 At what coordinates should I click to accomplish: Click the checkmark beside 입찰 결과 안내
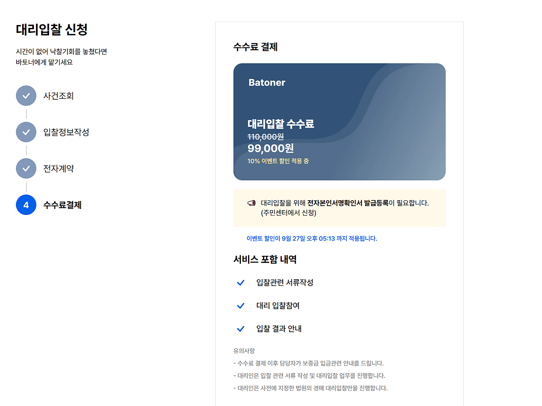(x=241, y=329)
